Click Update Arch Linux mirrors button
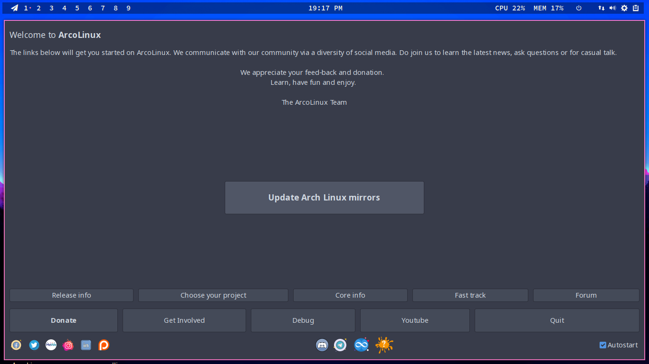This screenshot has width=649, height=364. 324,198
